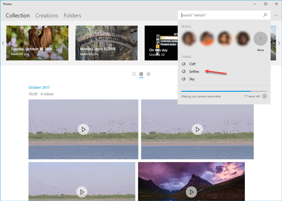Switch to large single-tile view

click(134, 74)
